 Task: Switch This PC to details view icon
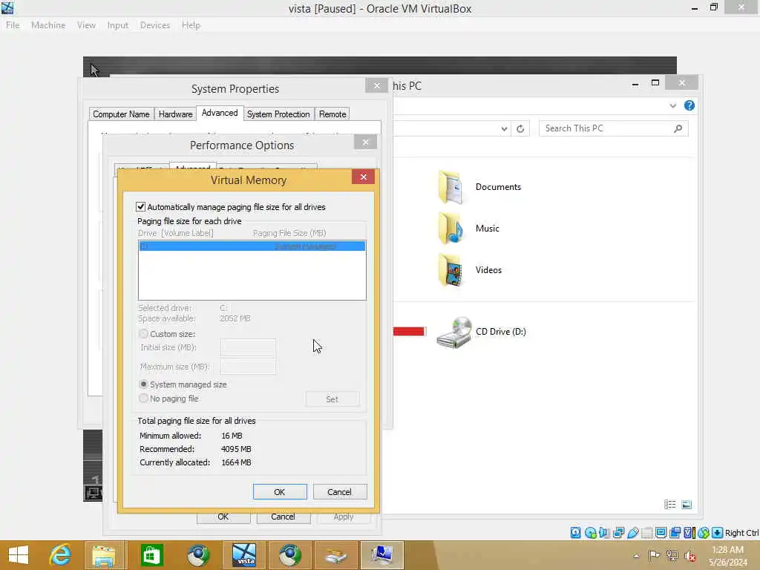point(670,505)
